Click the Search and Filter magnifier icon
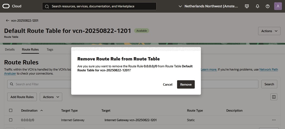Screen dimensions: 285x129 coord(12,84)
